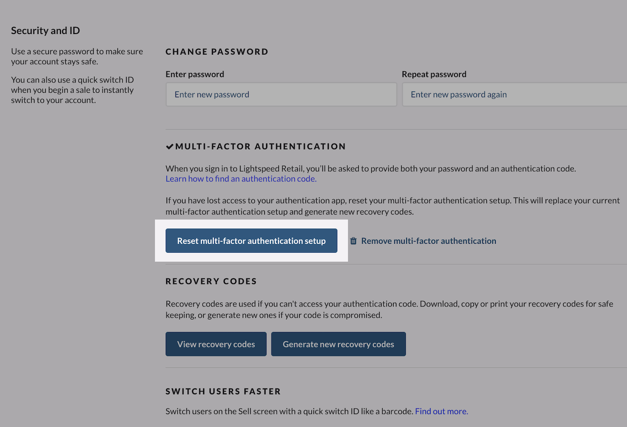Click the Enter new password again field
Image resolution: width=627 pixels, height=427 pixels.
click(515, 95)
